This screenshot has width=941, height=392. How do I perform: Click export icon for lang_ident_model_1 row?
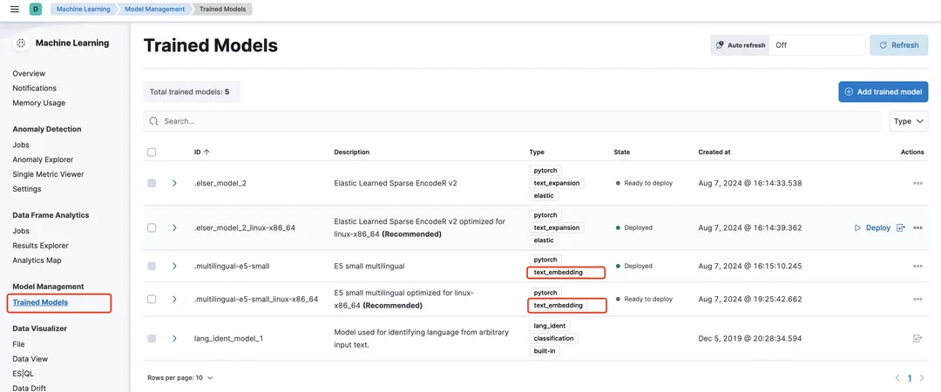click(917, 338)
